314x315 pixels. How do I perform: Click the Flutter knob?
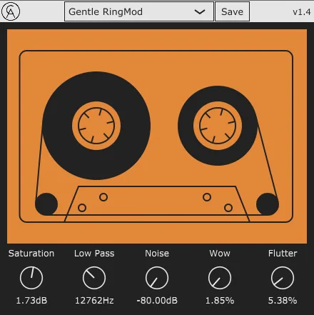(x=283, y=278)
